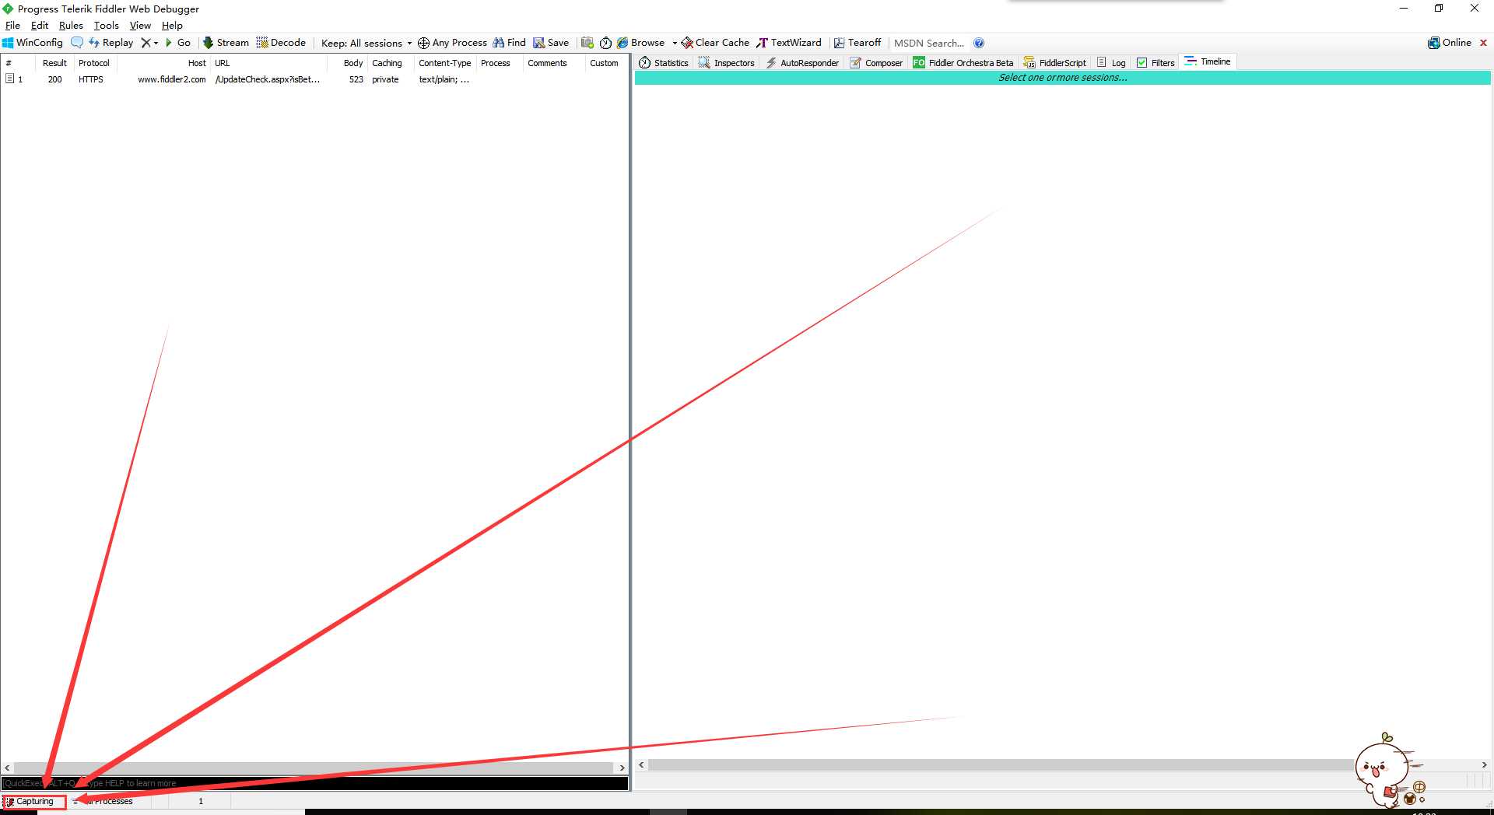Screen dimensions: 1494x815
Task: Click the session count 1 in status bar
Action: pyautogui.click(x=200, y=801)
